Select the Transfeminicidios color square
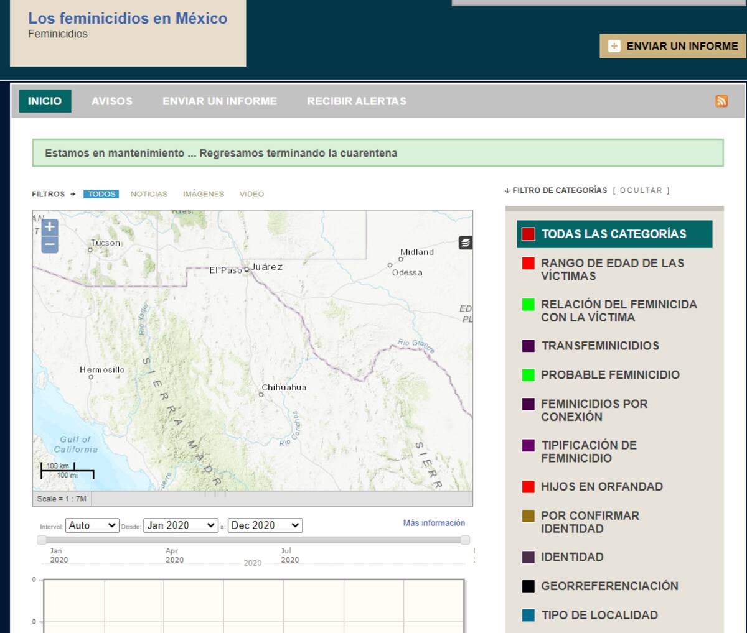 pos(529,346)
